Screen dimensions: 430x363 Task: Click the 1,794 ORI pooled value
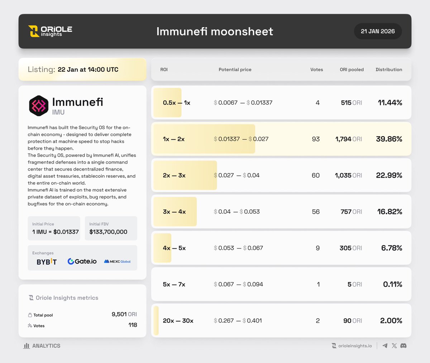point(349,139)
